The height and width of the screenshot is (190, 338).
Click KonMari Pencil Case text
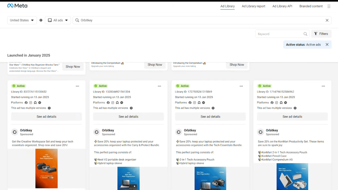click(x=274, y=156)
